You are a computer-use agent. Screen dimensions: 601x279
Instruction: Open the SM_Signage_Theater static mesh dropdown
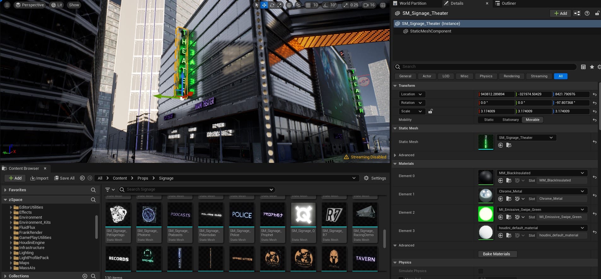[x=526, y=138]
